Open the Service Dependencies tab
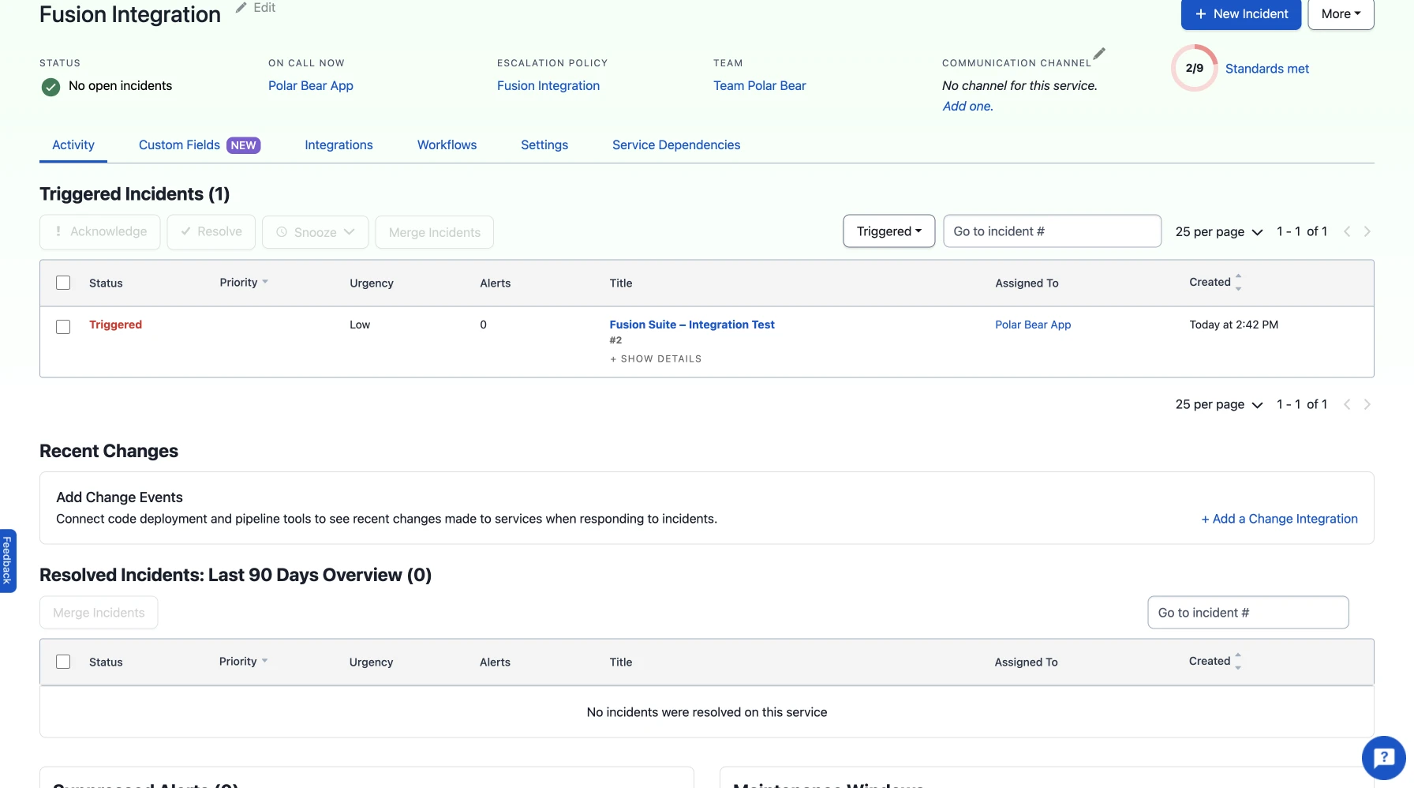Screen dimensions: 1414x788 tap(675, 145)
